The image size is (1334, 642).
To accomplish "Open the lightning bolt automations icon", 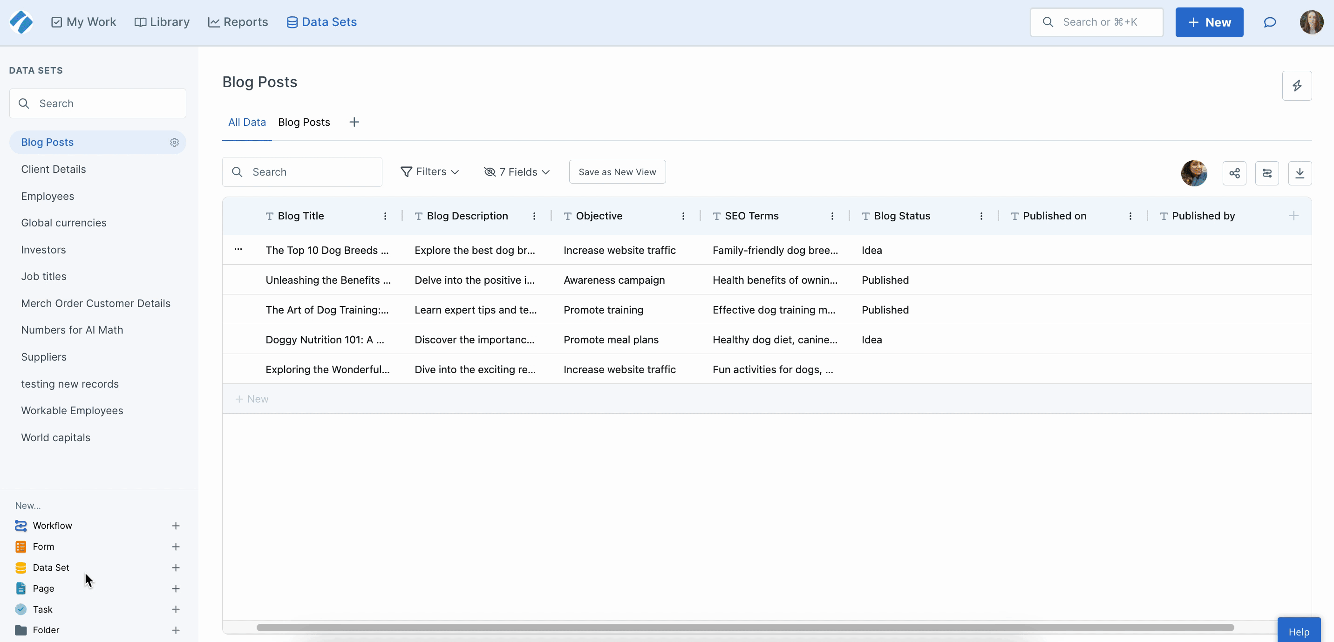I will (x=1297, y=86).
